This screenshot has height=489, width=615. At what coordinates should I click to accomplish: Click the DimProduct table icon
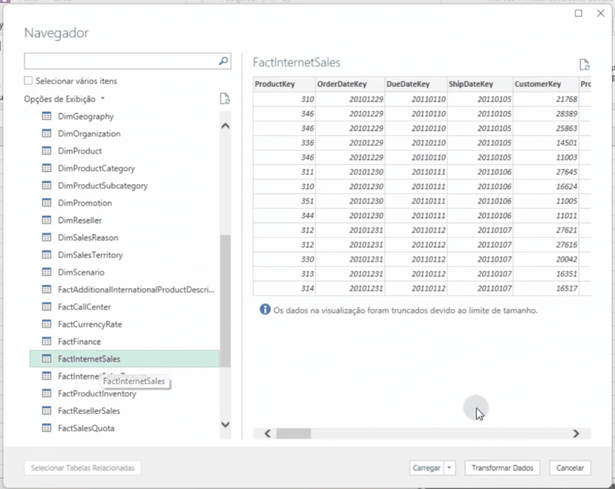pos(47,151)
